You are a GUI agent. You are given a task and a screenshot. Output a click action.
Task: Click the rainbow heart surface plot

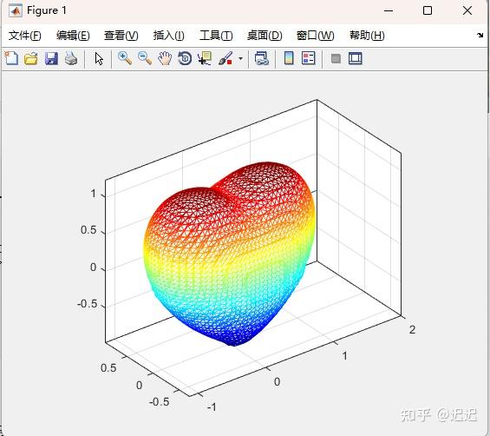229,254
